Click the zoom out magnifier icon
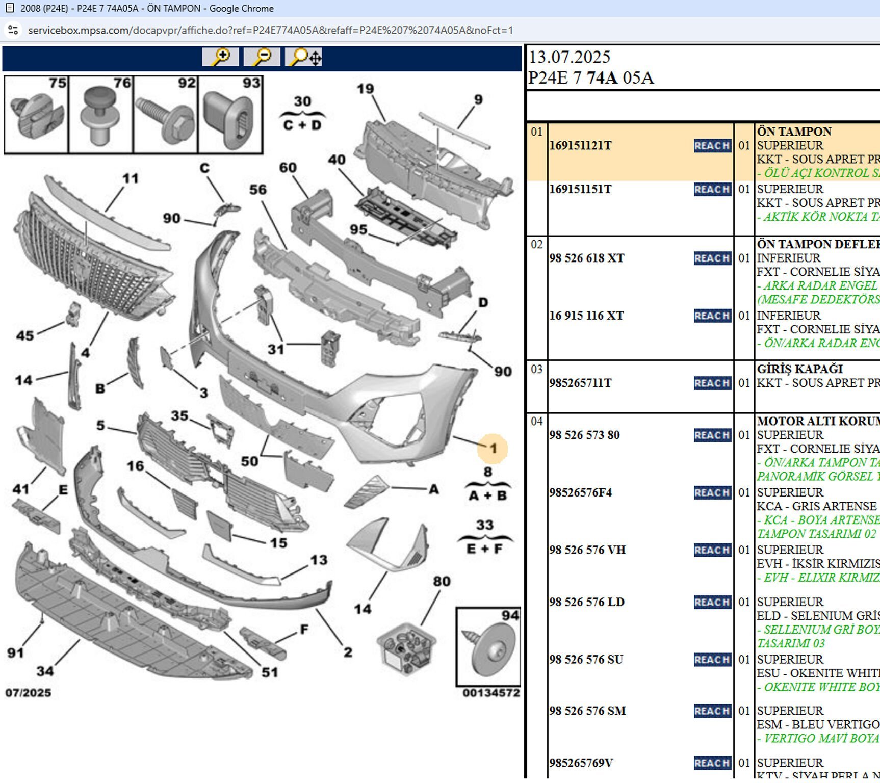 [262, 57]
